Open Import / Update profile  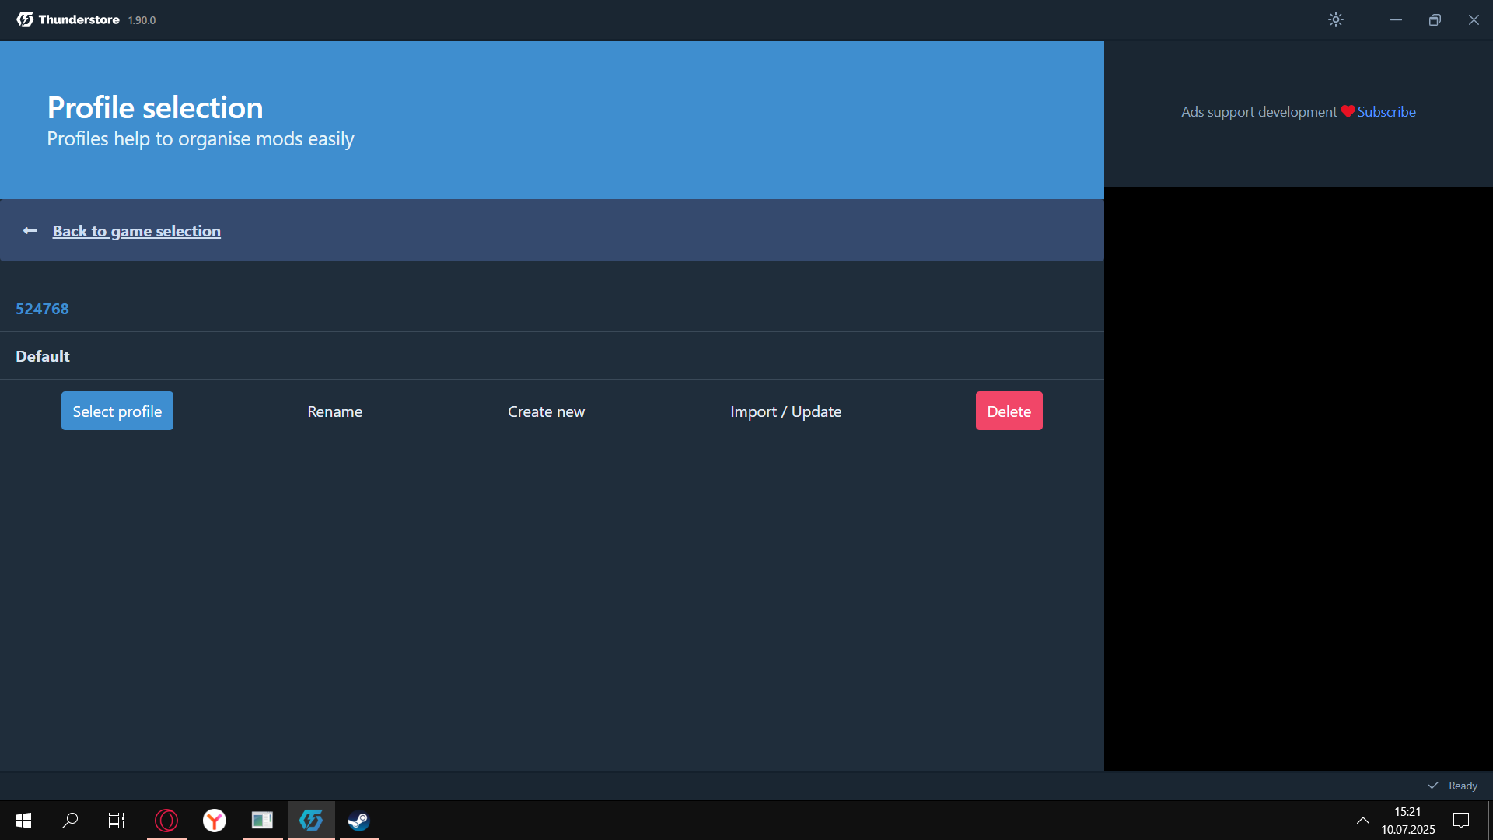coord(786,411)
